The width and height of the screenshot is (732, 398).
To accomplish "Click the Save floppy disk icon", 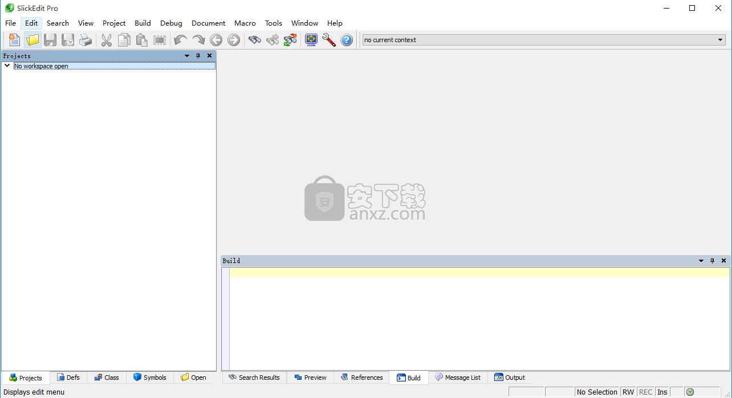I will (50, 40).
